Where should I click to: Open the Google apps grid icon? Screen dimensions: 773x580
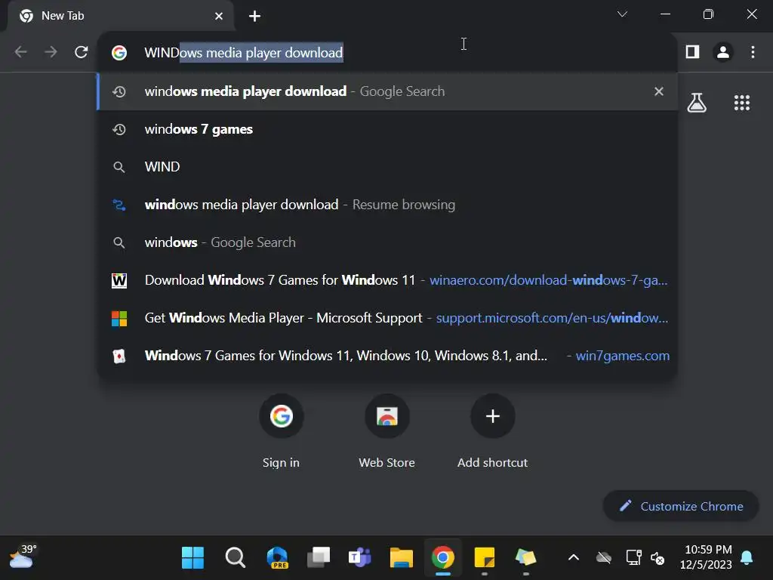coord(741,103)
